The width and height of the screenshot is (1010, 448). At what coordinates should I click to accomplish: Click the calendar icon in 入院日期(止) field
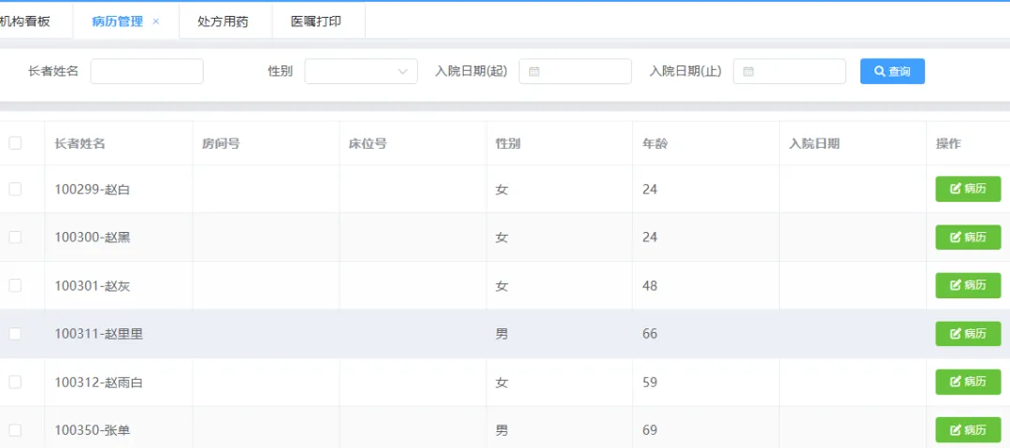click(748, 72)
